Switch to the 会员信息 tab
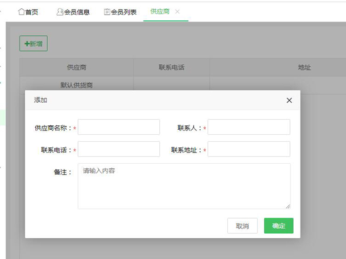Viewport: 346px width, 259px height. (73, 12)
